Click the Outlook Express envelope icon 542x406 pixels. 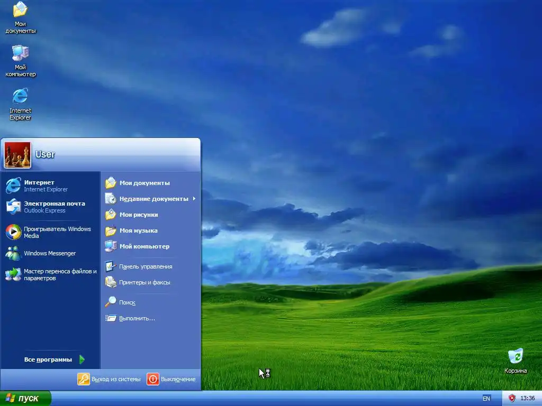pyautogui.click(x=13, y=207)
